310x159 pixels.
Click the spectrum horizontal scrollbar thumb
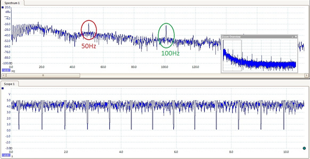(43, 75)
